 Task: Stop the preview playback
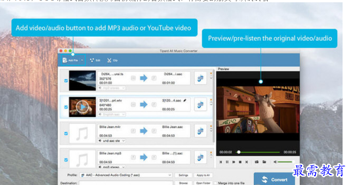tap(240, 162)
